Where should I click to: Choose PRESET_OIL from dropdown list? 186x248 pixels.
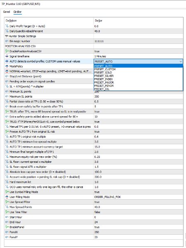[x=102, y=89]
